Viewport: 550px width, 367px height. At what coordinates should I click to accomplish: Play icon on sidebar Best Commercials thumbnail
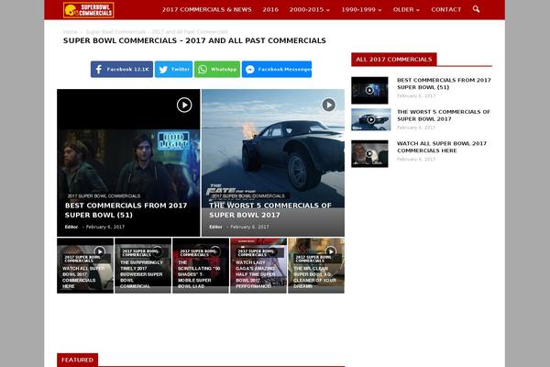(369, 90)
